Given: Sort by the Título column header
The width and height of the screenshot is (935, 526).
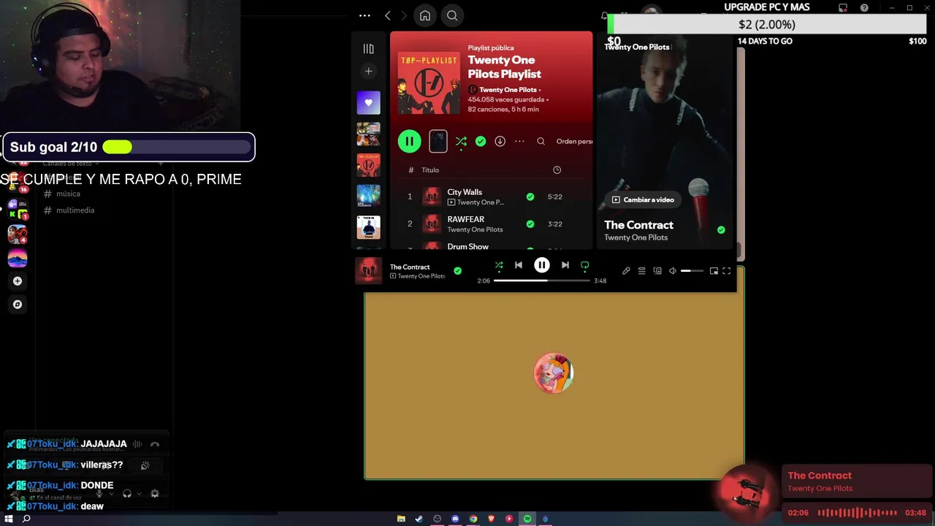Looking at the screenshot, I should [x=430, y=169].
